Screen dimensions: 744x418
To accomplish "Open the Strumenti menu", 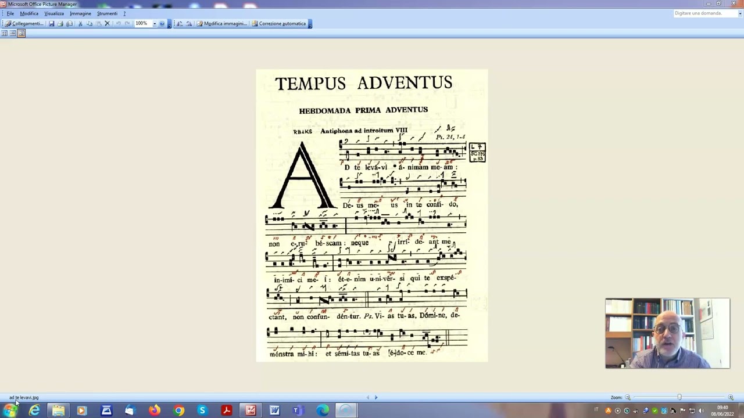I will click(107, 13).
